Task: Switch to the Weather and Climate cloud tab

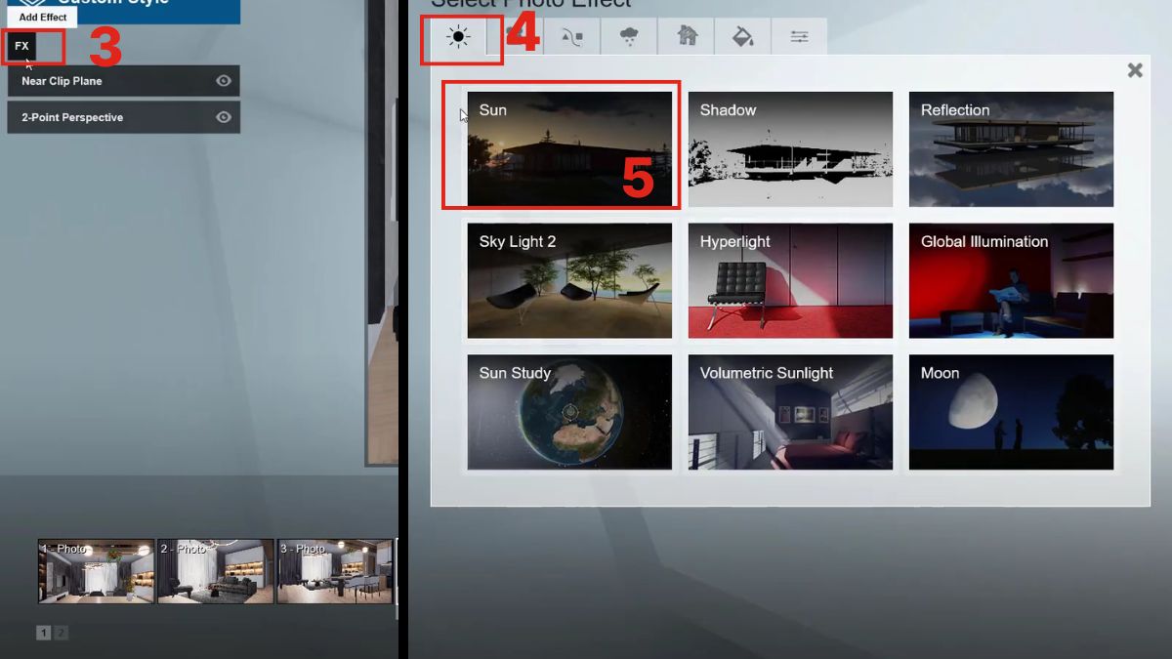Action: pos(629,37)
